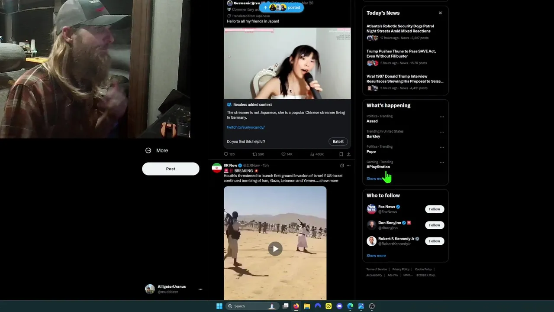Open Terms of Service footer link
The width and height of the screenshot is (554, 312).
point(377,270)
